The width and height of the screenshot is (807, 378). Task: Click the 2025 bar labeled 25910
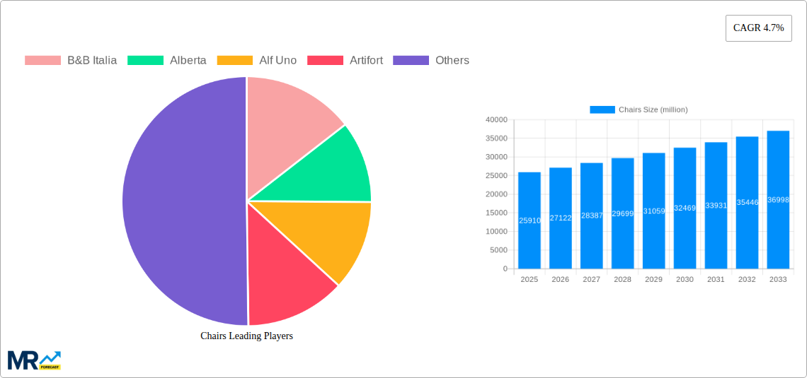click(x=530, y=220)
